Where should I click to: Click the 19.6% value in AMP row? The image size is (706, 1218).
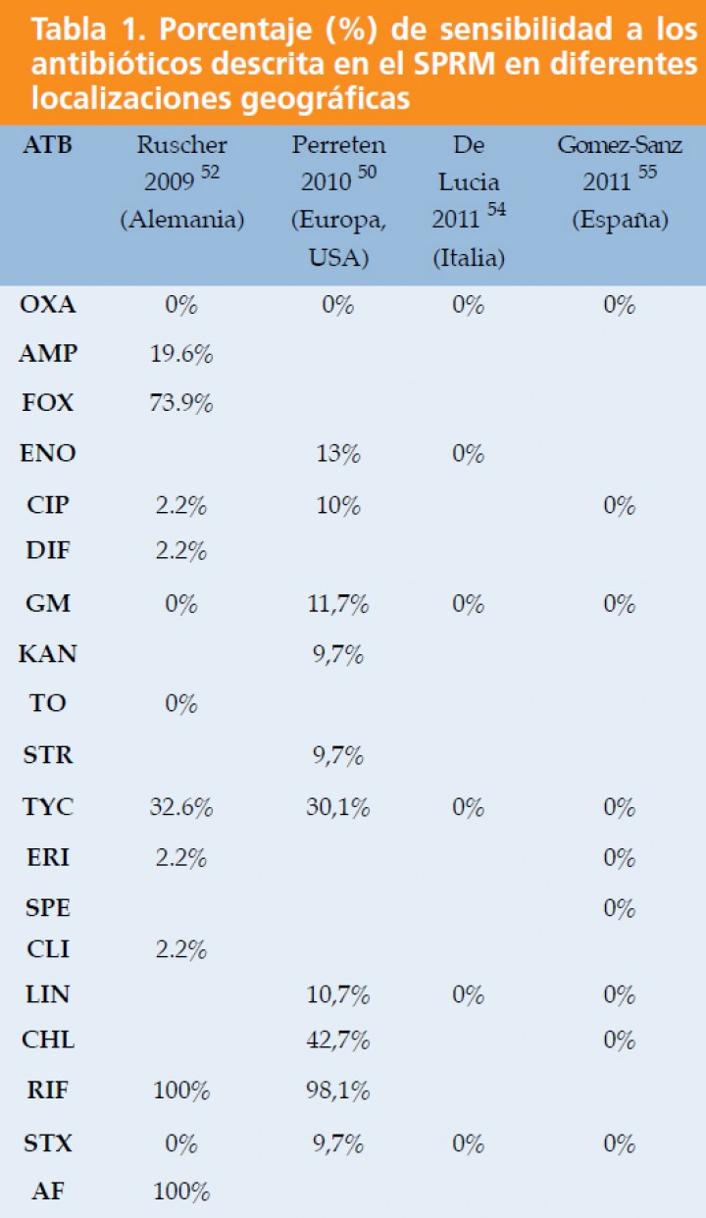(181, 355)
